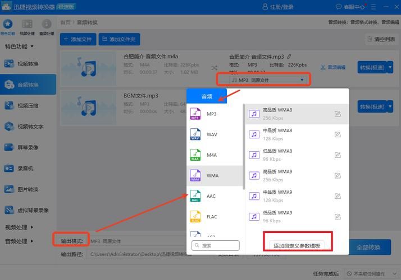Edit the 高品质 WMA9 preset parameters
The height and width of the screenshot is (280, 401).
[x=338, y=175]
